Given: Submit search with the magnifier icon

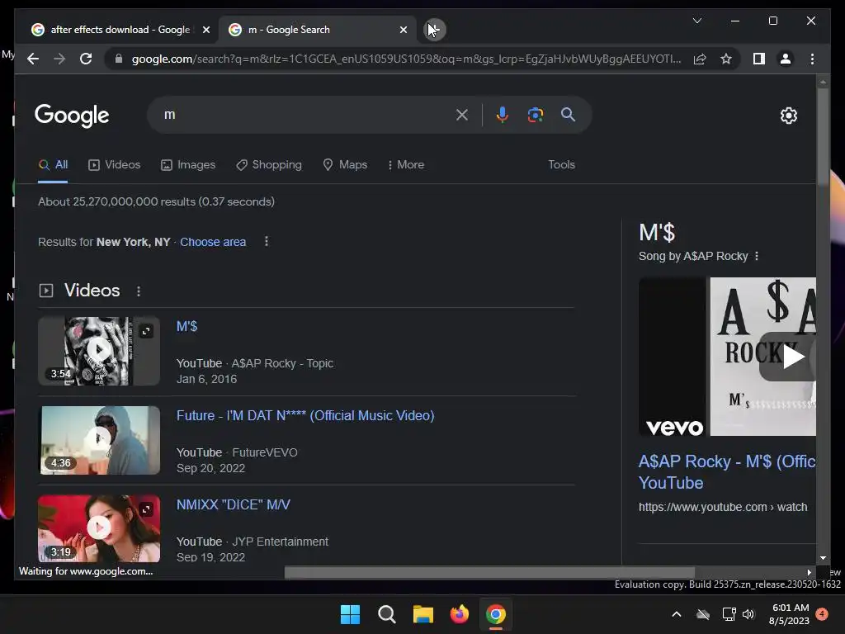Looking at the screenshot, I should point(568,114).
